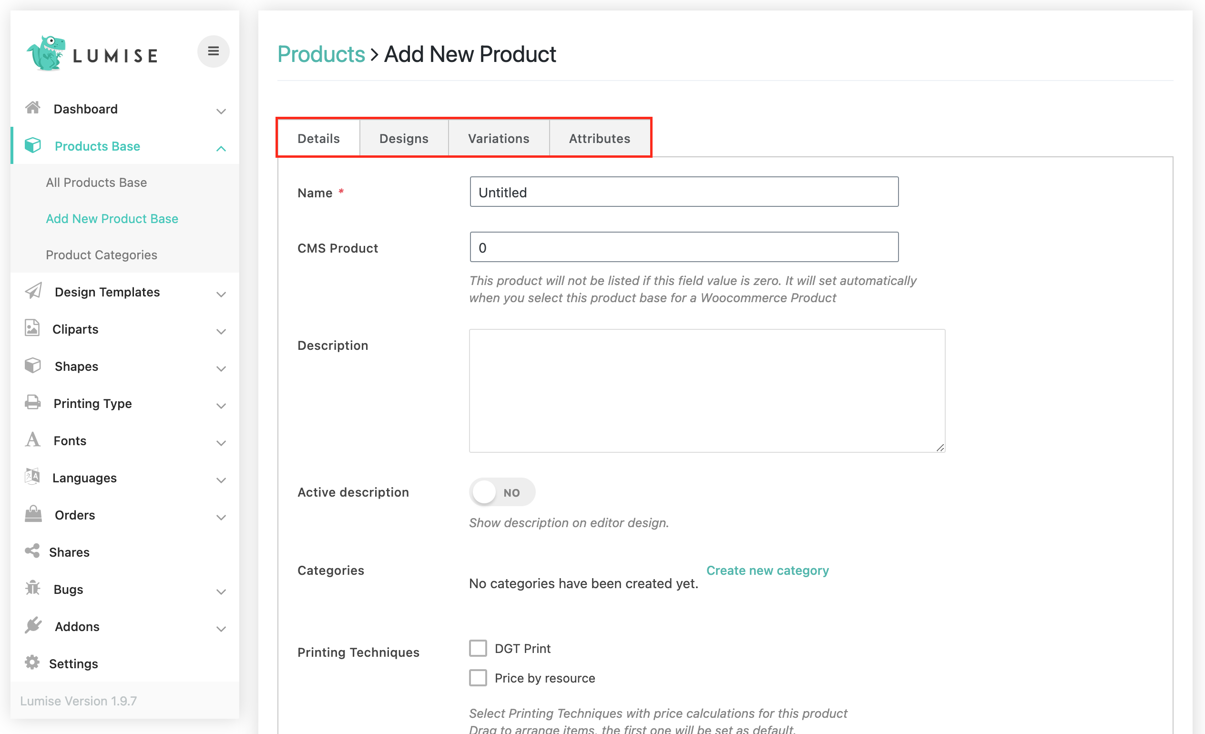This screenshot has width=1205, height=734.
Task: Check the Price by resource checkbox
Action: tap(478, 678)
